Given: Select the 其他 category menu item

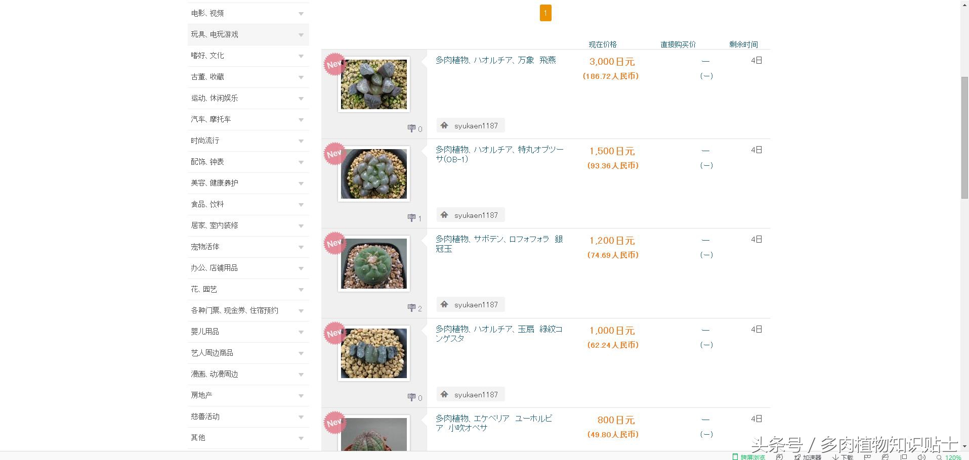Looking at the screenshot, I should 198,438.
